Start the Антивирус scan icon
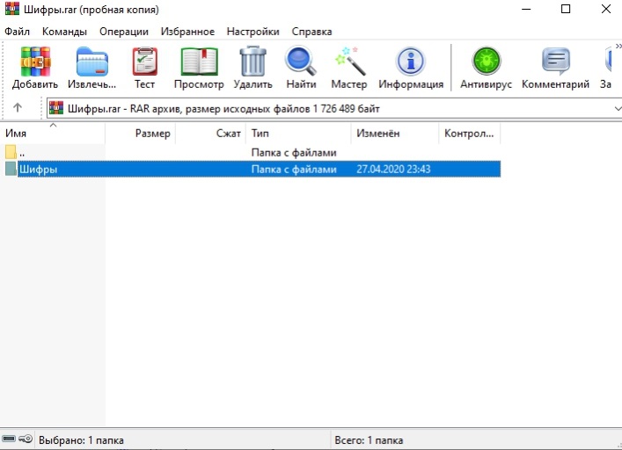The height and width of the screenshot is (450, 622). [485, 63]
